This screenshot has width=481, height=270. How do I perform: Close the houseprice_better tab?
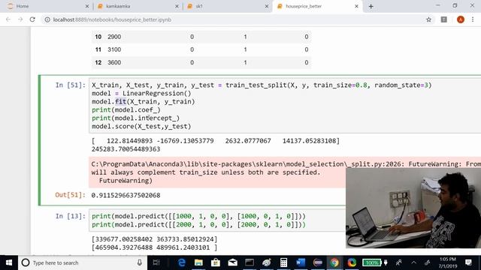pos(356,6)
